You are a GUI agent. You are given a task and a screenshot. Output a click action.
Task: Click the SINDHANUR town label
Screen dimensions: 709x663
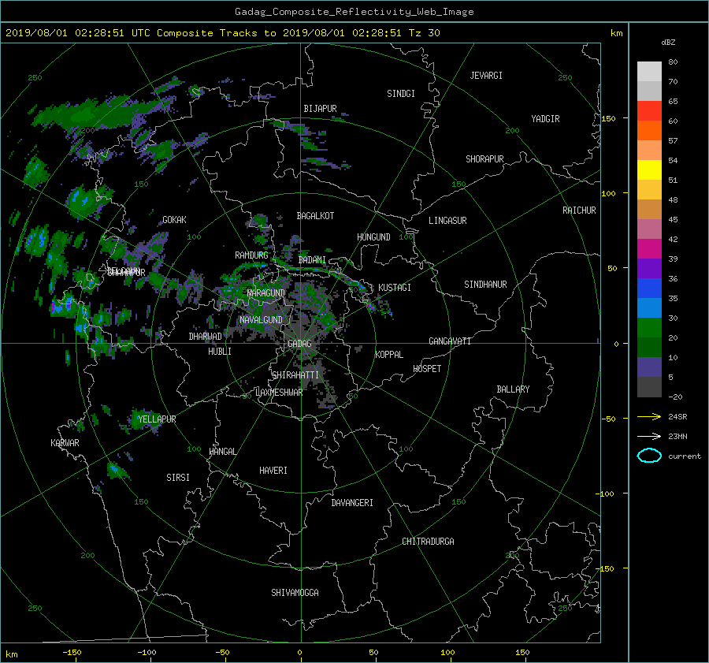pos(485,285)
